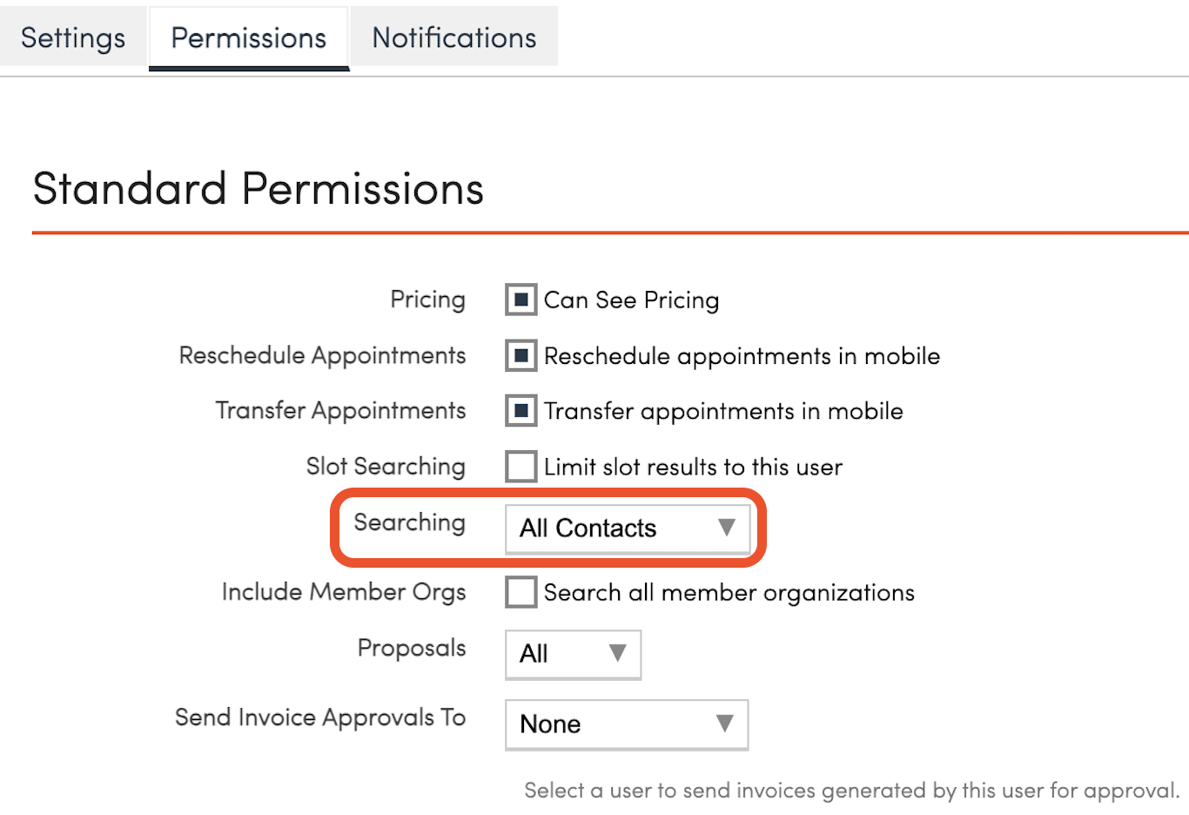The image size is (1189, 815).
Task: Open the Searching dropdown showing All Contacts
Action: (628, 528)
